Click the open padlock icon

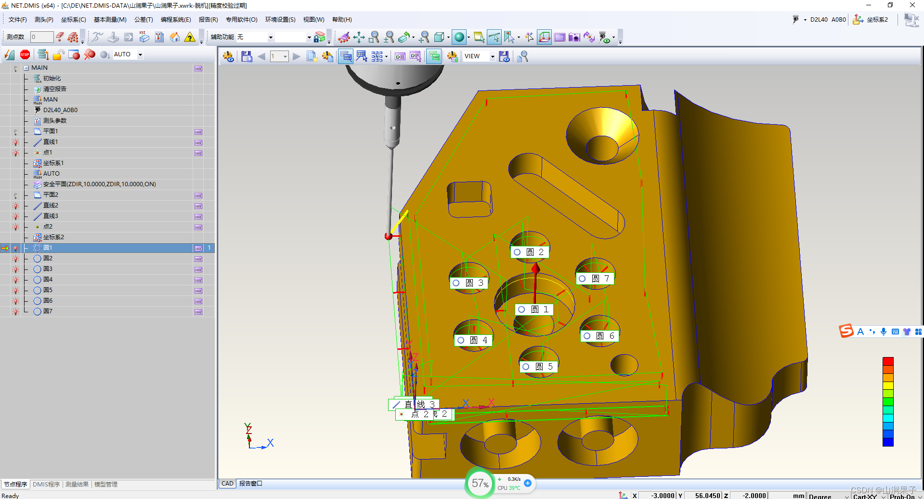[x=58, y=55]
